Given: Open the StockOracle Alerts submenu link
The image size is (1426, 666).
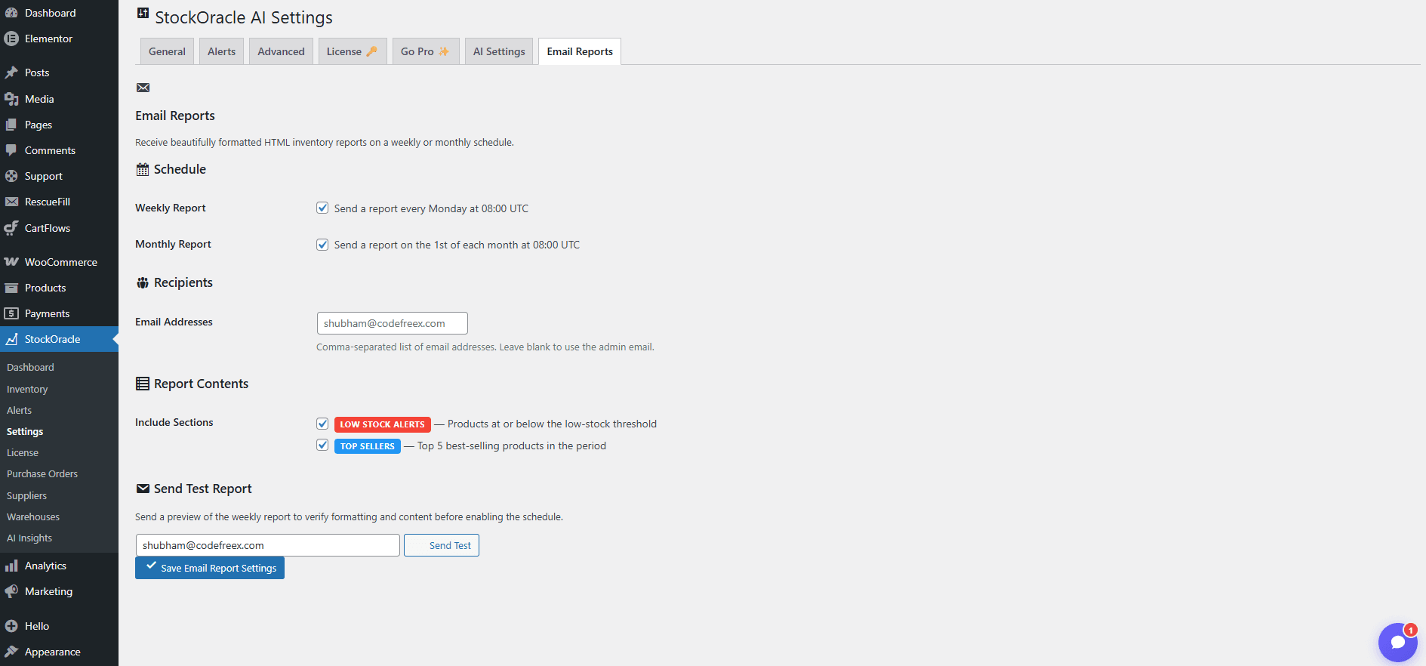Looking at the screenshot, I should click(x=20, y=410).
